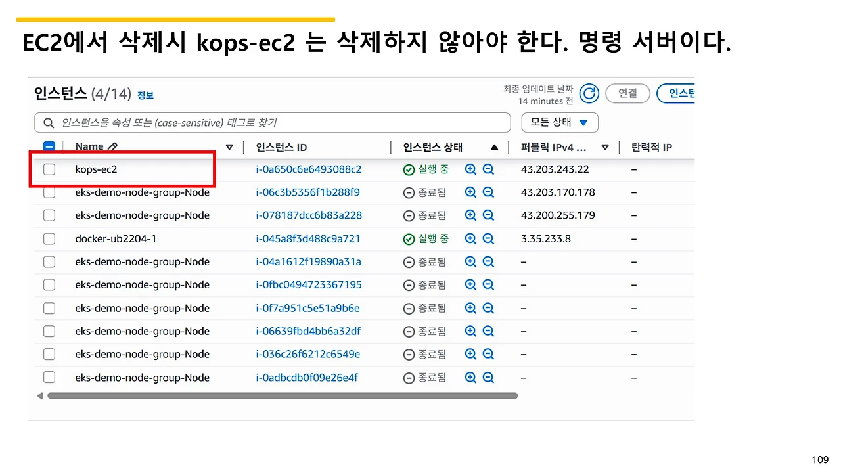Click the horizontal scrollbar thumb
Screen dimensions: 841x473
(x=283, y=395)
